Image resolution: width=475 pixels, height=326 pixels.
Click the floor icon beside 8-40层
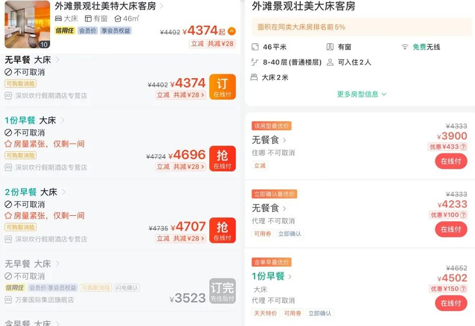(x=255, y=62)
